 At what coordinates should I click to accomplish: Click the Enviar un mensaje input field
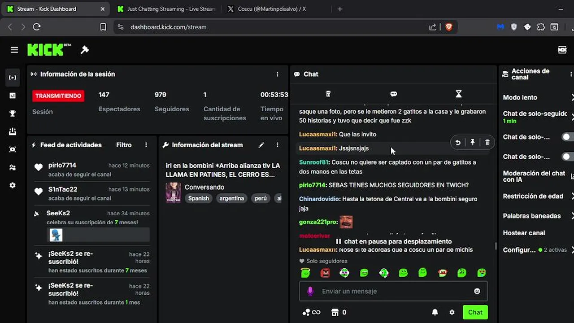click(393, 291)
